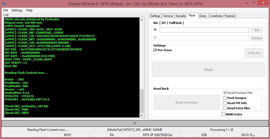Click the 'Processing 5 / 20' status
This screenshot has width=270, height=139.
tap(222, 130)
